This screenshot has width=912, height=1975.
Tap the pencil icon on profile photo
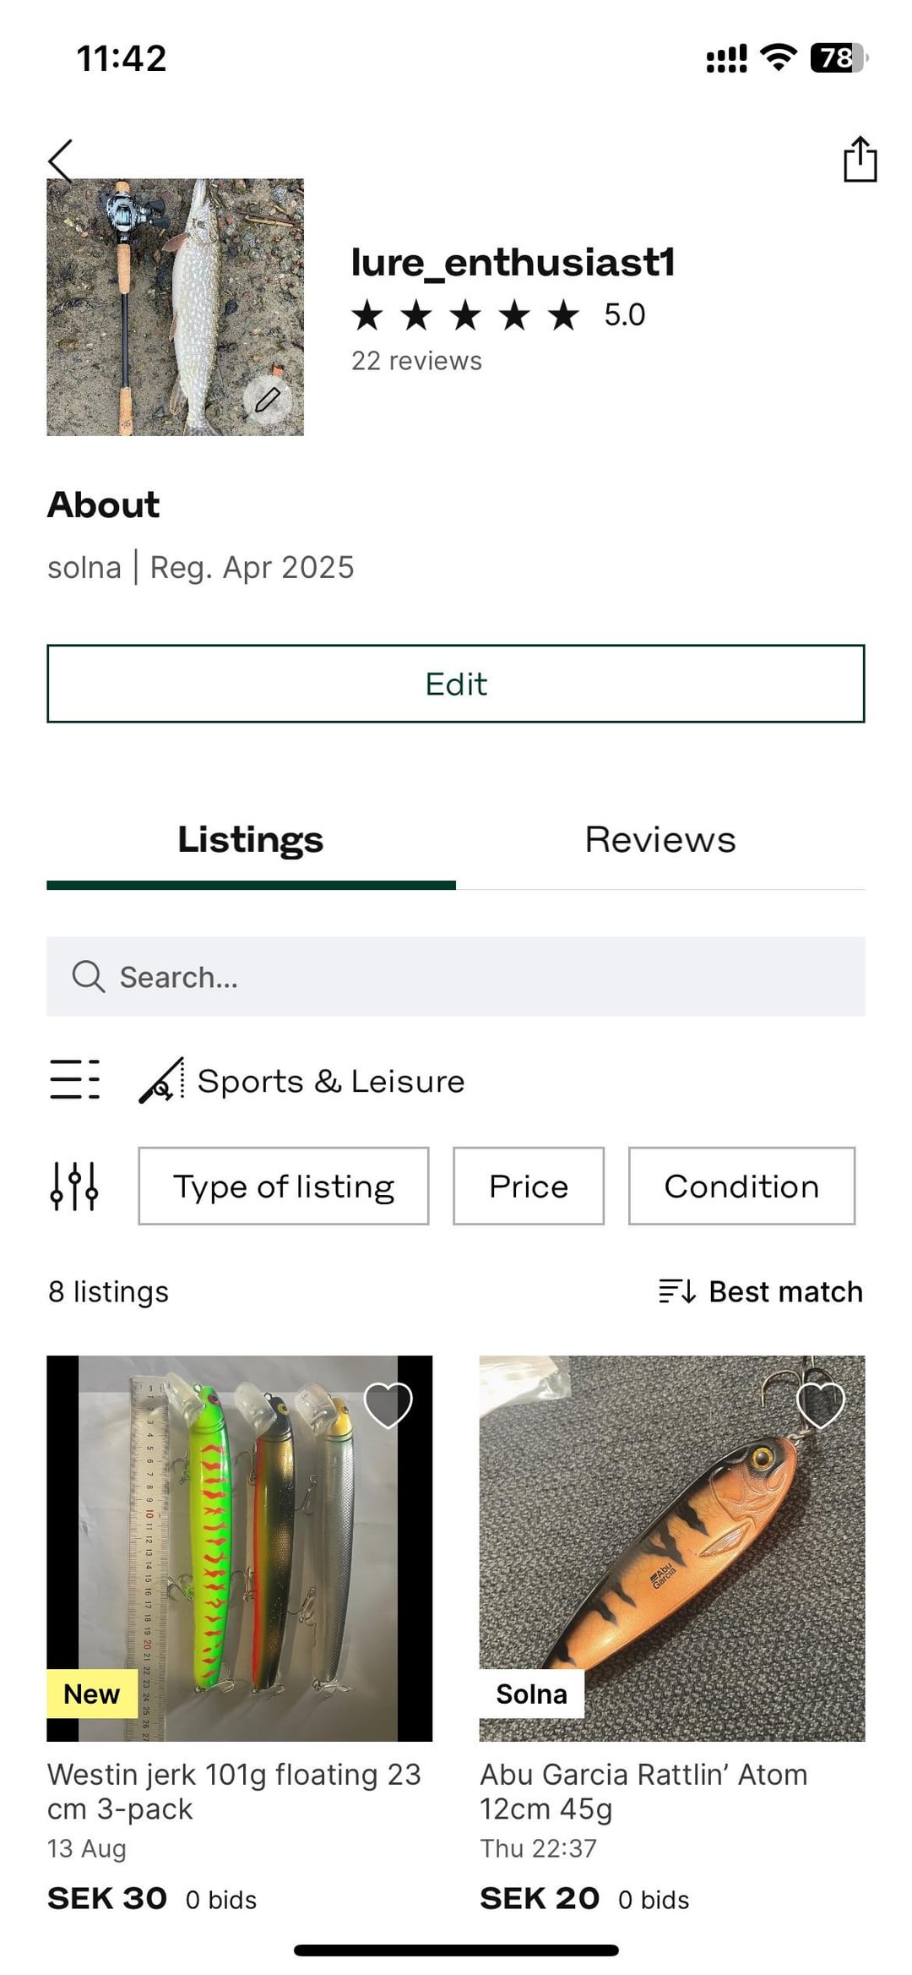[x=268, y=400]
